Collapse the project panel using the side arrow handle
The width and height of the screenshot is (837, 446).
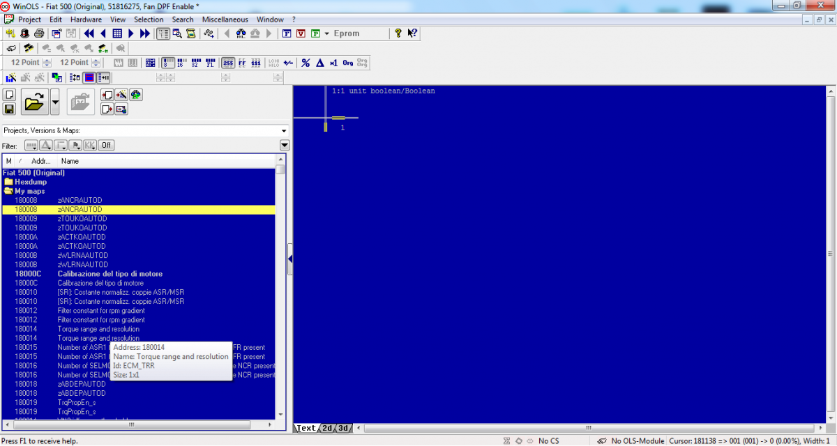click(290, 259)
